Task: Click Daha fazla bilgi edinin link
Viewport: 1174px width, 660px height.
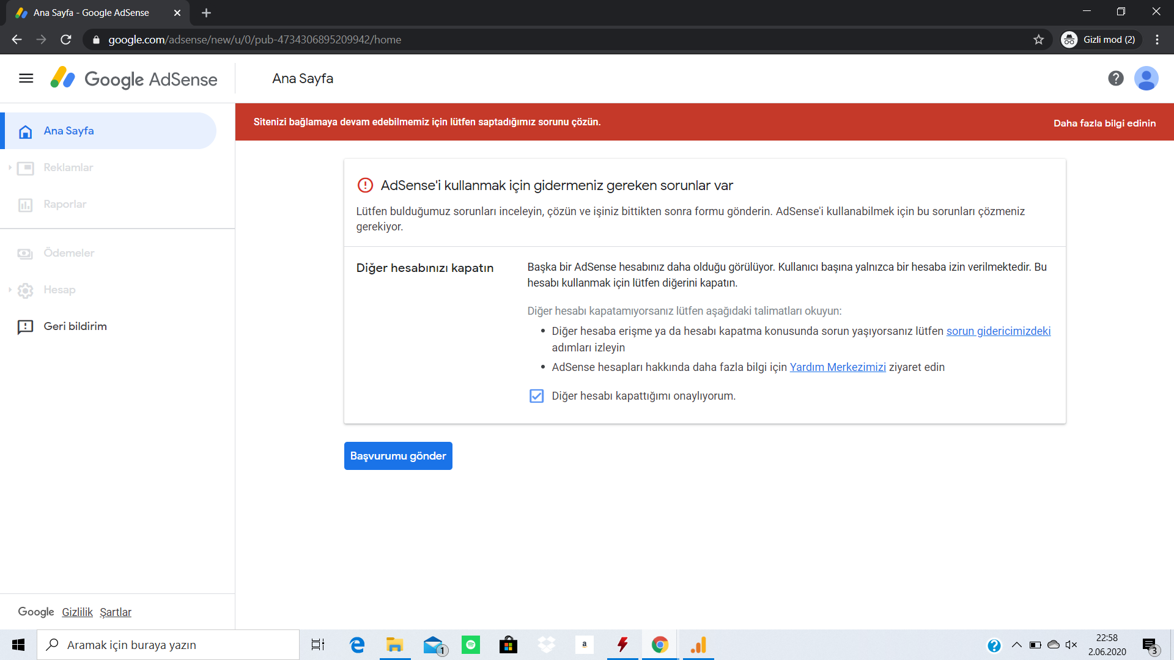Action: point(1104,123)
